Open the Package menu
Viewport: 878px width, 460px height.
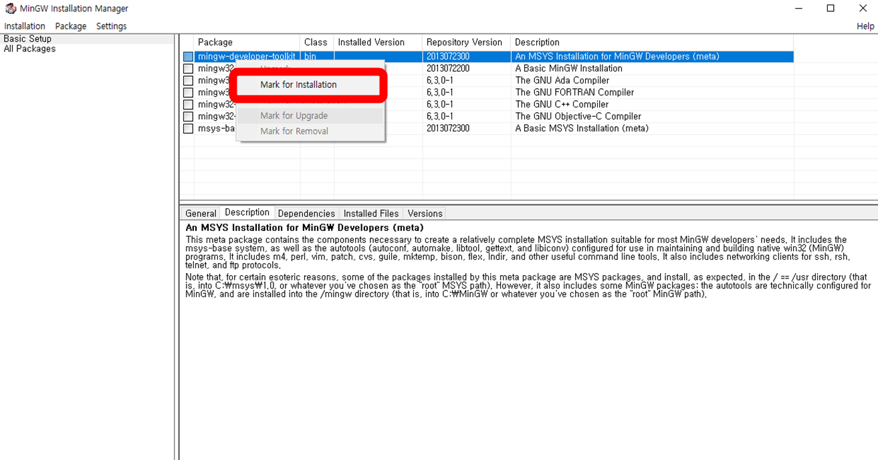[71, 26]
